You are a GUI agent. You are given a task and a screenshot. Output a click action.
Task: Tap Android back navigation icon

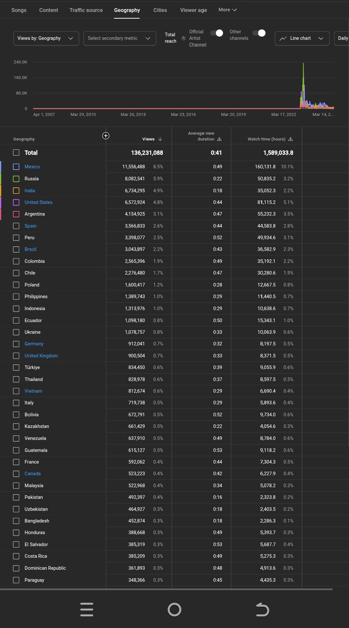(262, 610)
